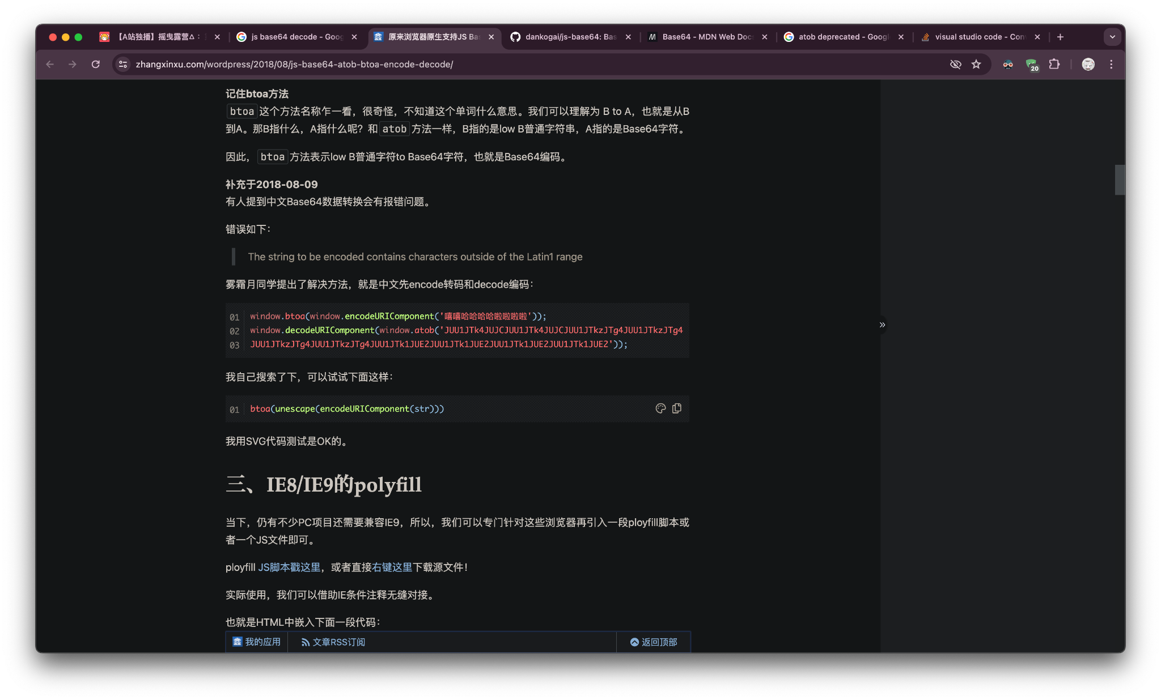Viewport: 1161px width, 700px height.
Task: Click the palette theme icon on the code block
Action: tap(660, 408)
